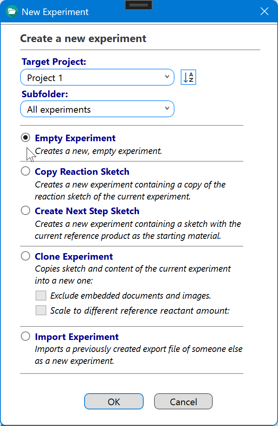
Task: Enable Scale to different reference reactant amount
Action: [41, 310]
